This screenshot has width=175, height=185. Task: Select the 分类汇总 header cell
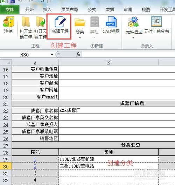pos(93,145)
